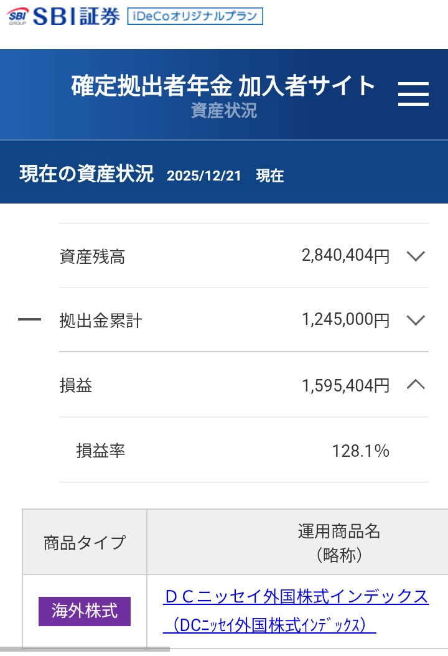
Task: Open the hamburger menu
Action: 413,94
